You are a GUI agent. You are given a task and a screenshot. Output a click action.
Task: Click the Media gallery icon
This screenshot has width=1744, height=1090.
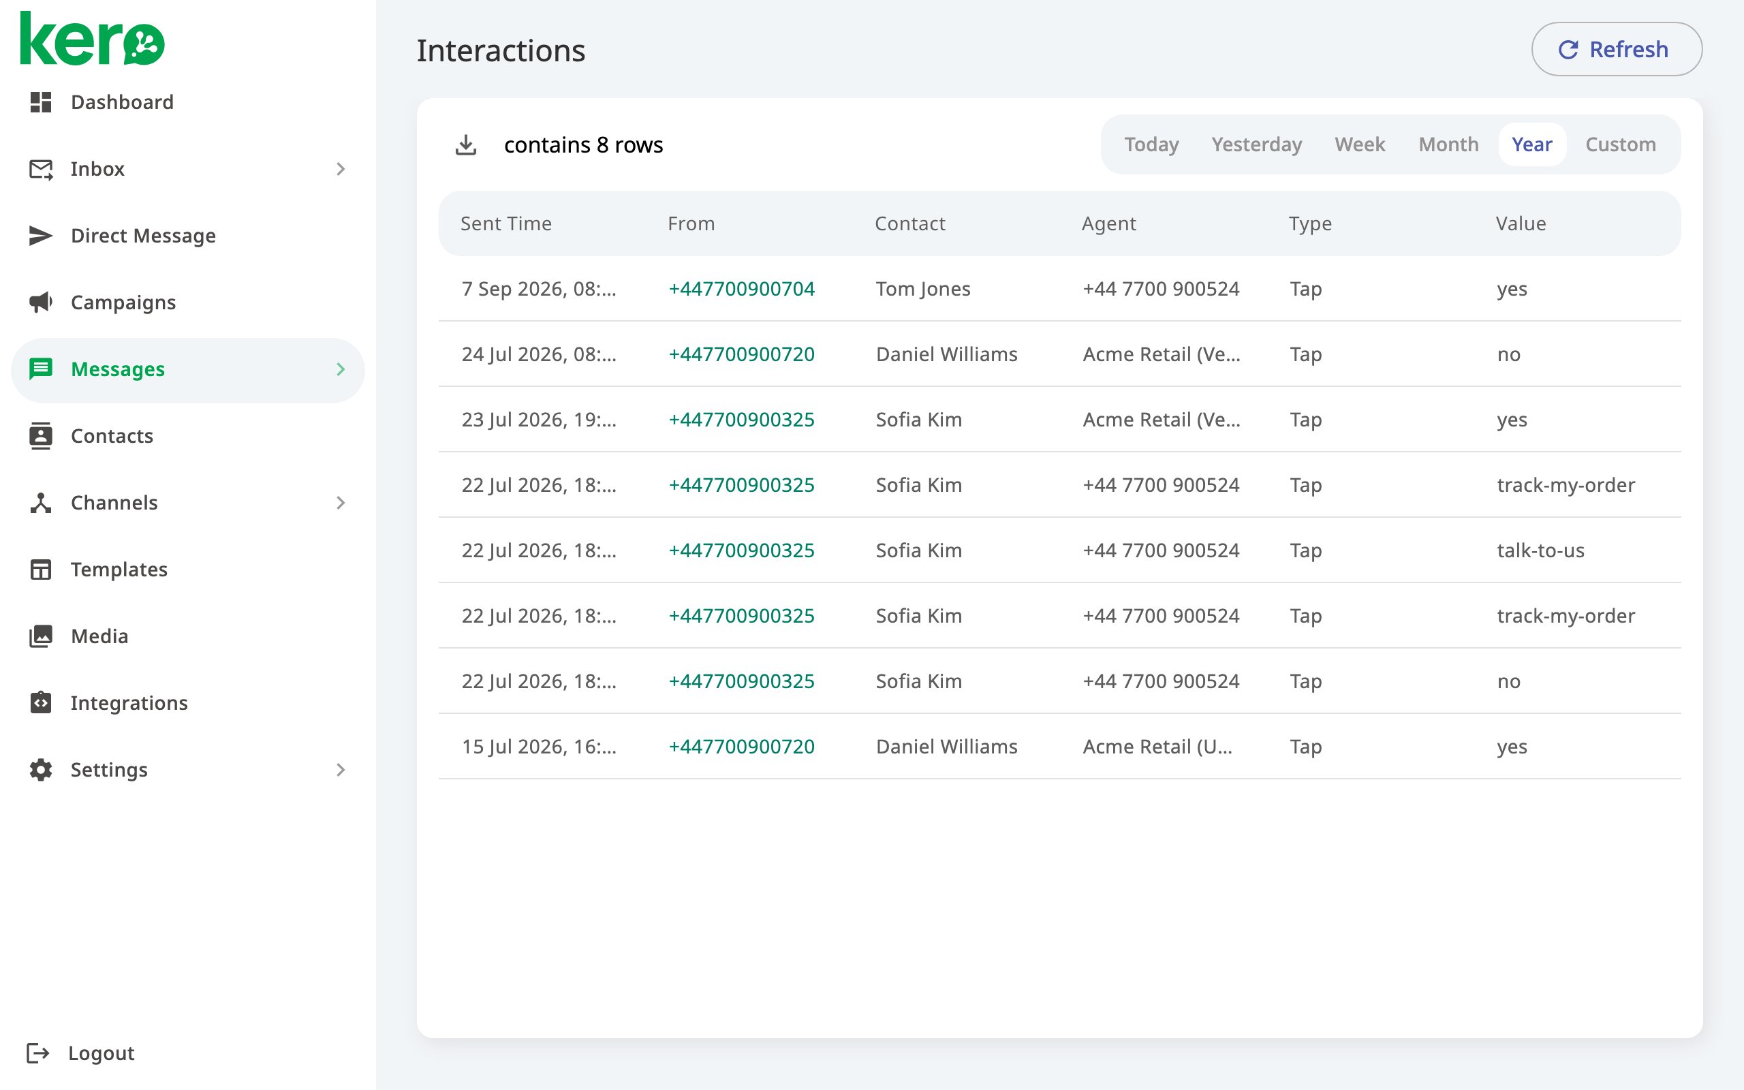click(x=41, y=636)
